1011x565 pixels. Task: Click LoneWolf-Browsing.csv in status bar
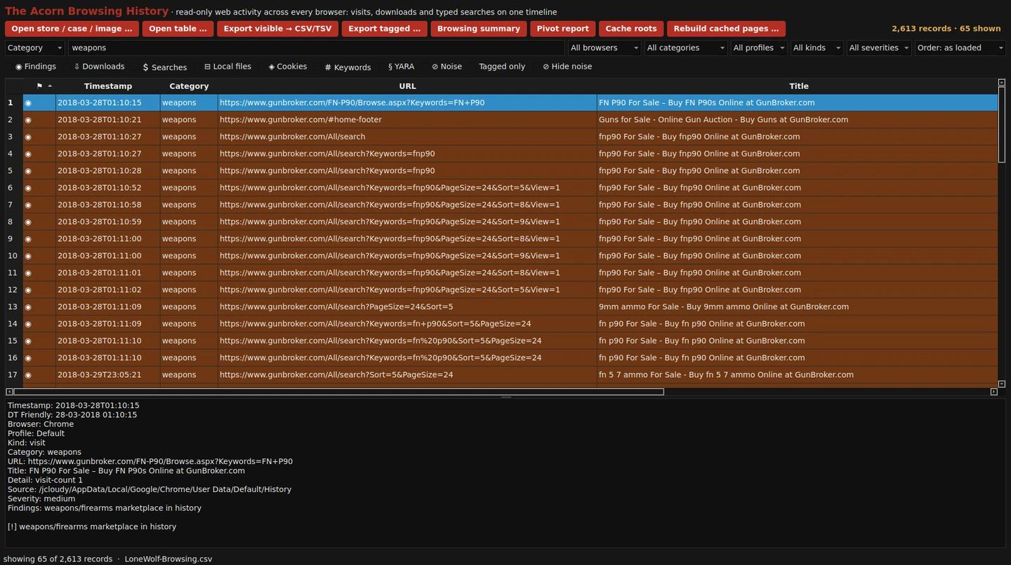(168, 559)
